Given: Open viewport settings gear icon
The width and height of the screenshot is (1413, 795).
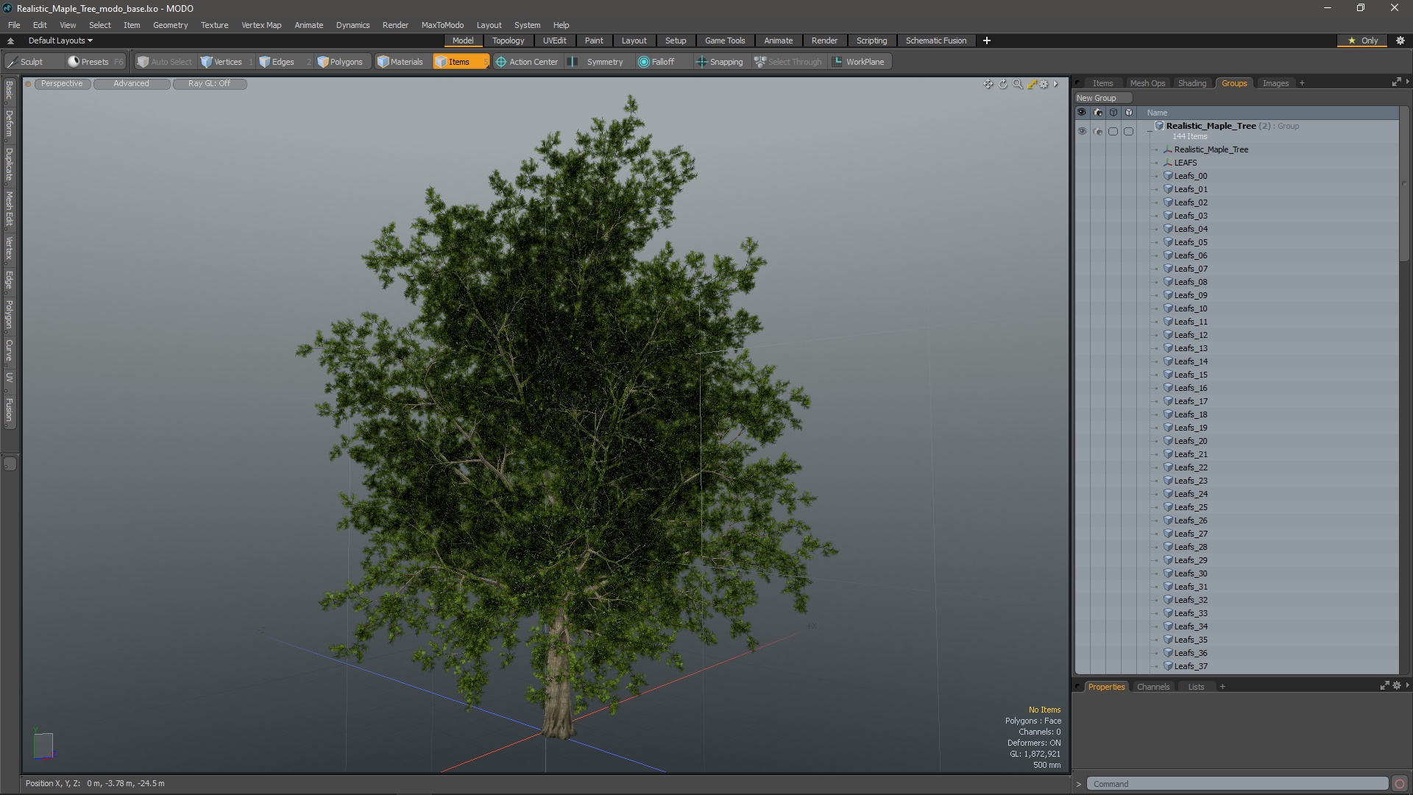Looking at the screenshot, I should coord(1044,84).
